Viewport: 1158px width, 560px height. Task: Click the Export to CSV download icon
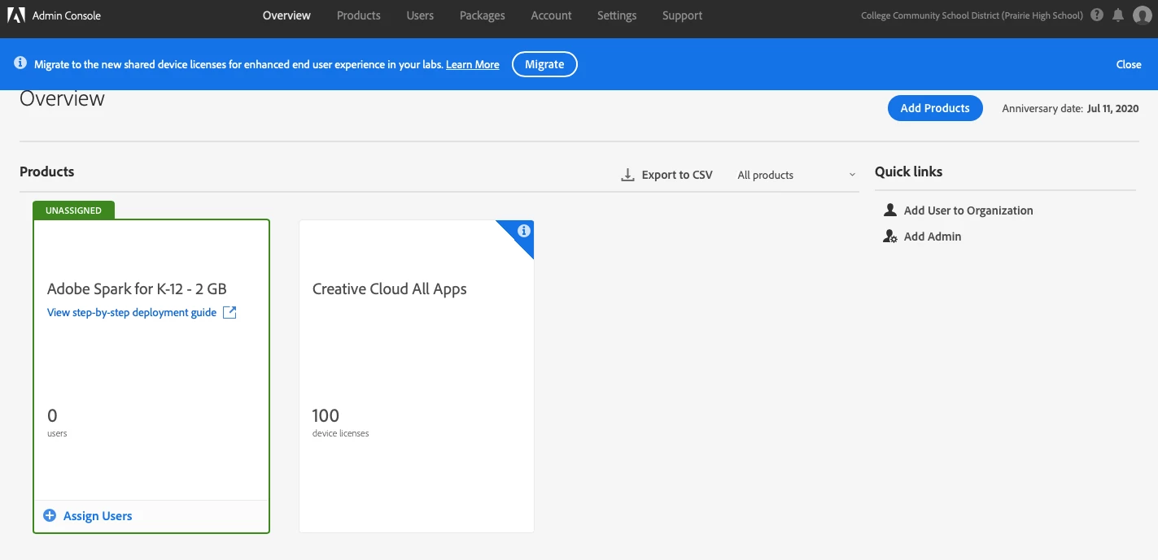(627, 175)
